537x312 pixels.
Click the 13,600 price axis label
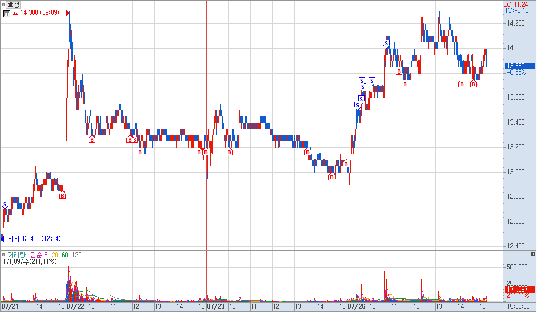pyautogui.click(x=516, y=98)
